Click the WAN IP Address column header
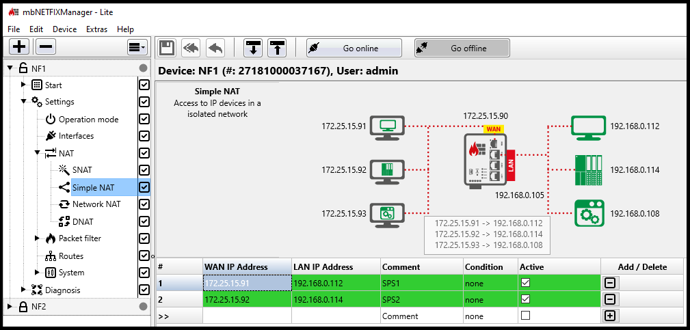The width and height of the screenshot is (690, 330). point(247,266)
